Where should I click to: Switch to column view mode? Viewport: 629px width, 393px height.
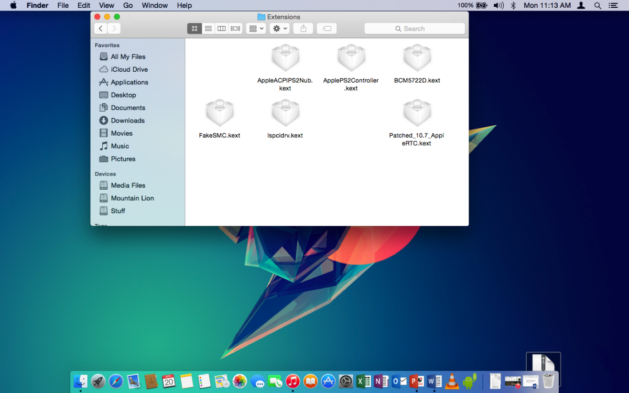(x=222, y=29)
